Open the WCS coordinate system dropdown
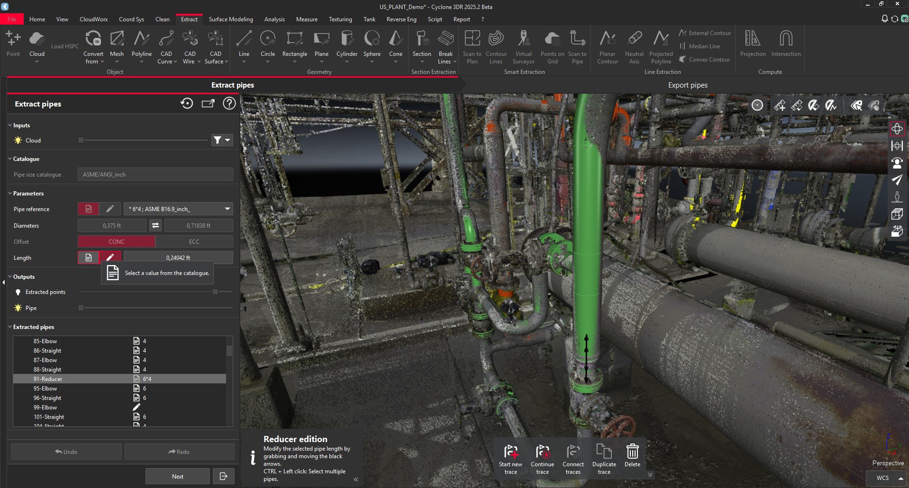Screen dimensions: 909x488 click(901, 478)
